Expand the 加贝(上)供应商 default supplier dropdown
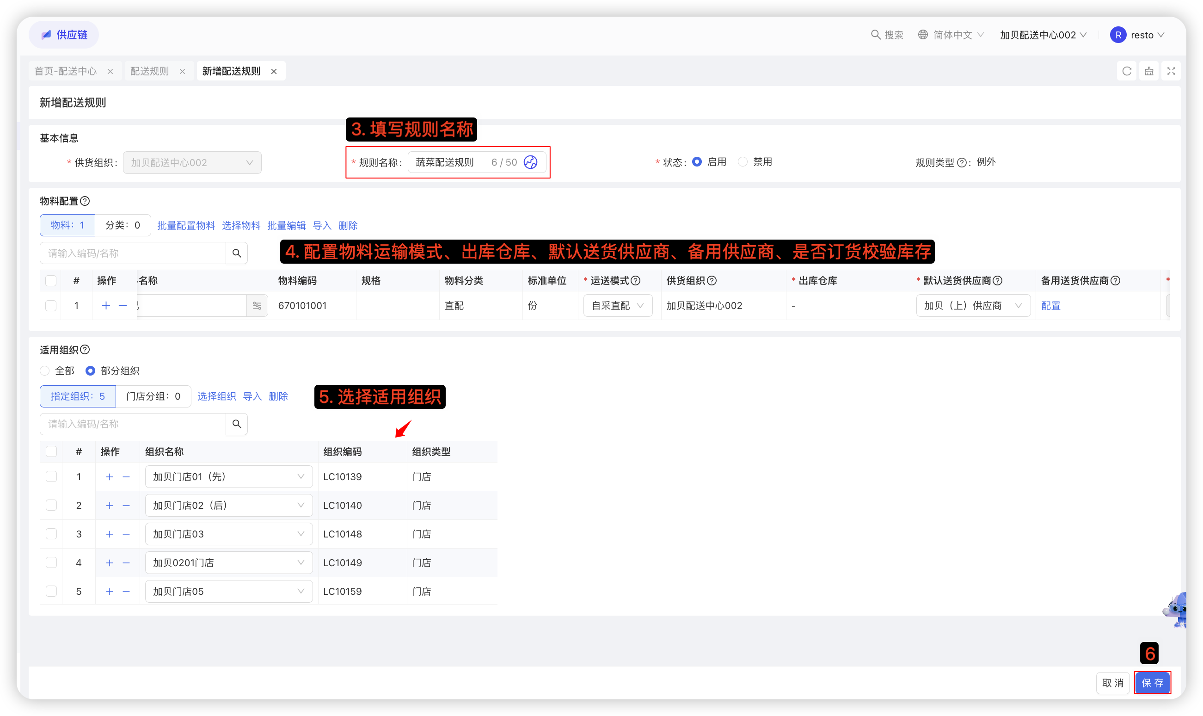This screenshot has width=1203, height=716. coord(973,306)
